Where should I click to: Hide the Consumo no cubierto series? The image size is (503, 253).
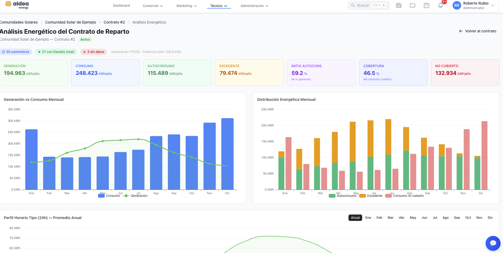pyautogui.click(x=405, y=196)
